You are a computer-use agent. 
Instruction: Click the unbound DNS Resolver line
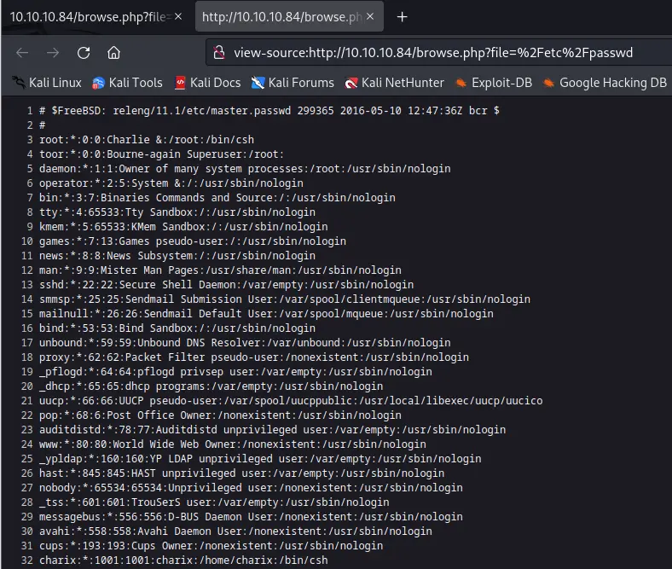pos(245,343)
